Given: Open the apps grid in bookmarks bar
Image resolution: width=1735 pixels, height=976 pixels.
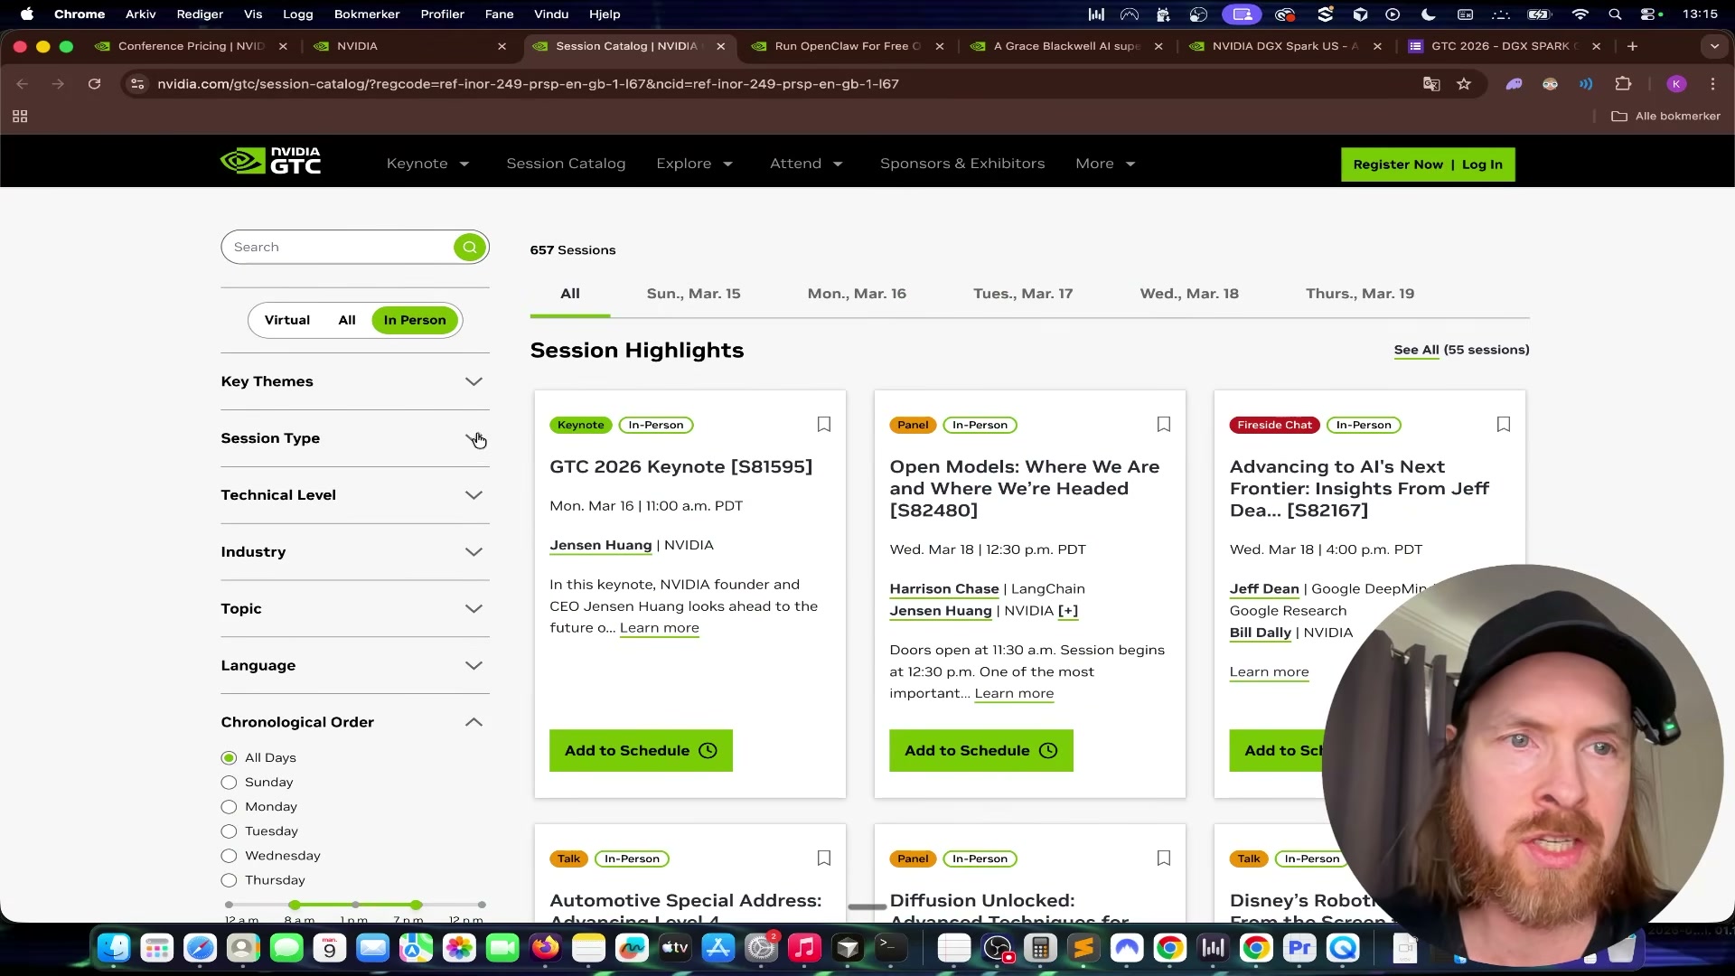Looking at the screenshot, I should pyautogui.click(x=20, y=116).
